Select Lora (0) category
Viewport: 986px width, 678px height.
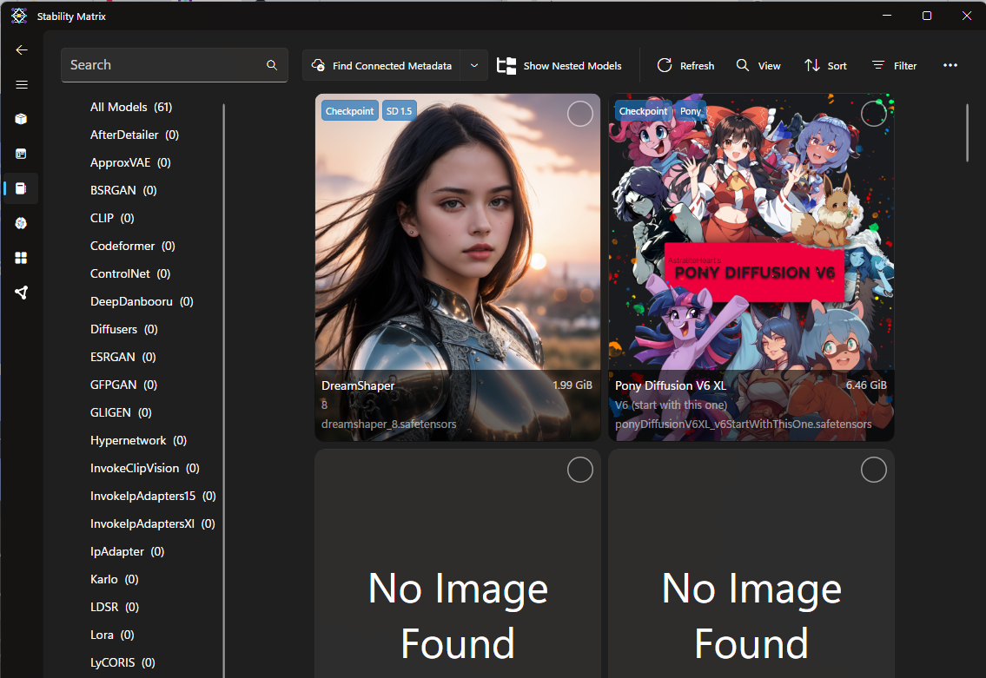tap(112, 635)
